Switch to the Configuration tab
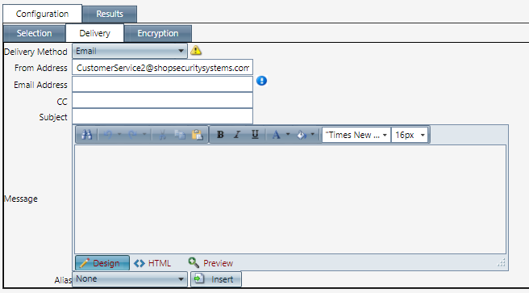This screenshot has width=529, height=293. point(42,14)
